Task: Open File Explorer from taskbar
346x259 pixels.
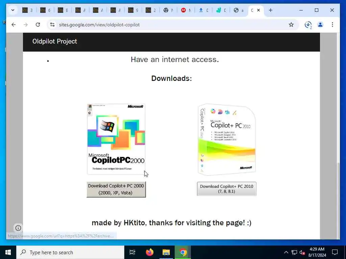Action: (x=166, y=252)
